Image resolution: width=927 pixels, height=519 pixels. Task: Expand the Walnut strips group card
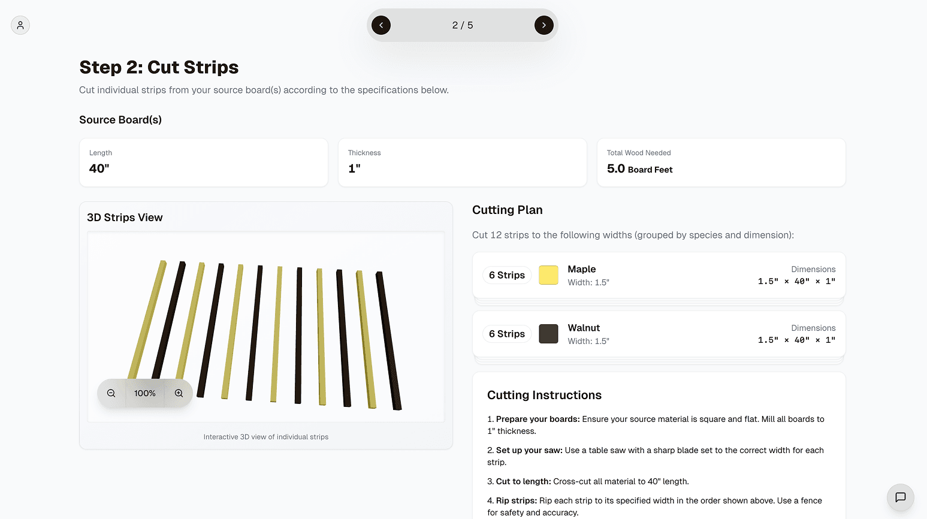tap(659, 334)
